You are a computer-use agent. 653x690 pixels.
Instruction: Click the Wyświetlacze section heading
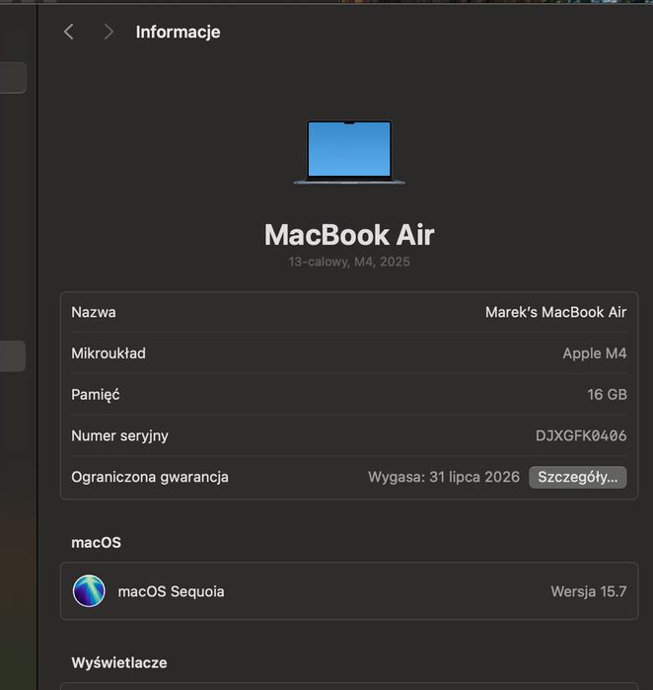point(119,662)
